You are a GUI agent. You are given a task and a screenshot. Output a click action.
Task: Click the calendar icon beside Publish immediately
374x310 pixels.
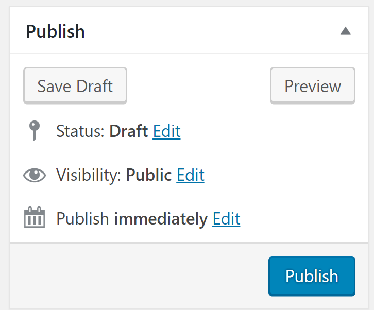[35, 217]
